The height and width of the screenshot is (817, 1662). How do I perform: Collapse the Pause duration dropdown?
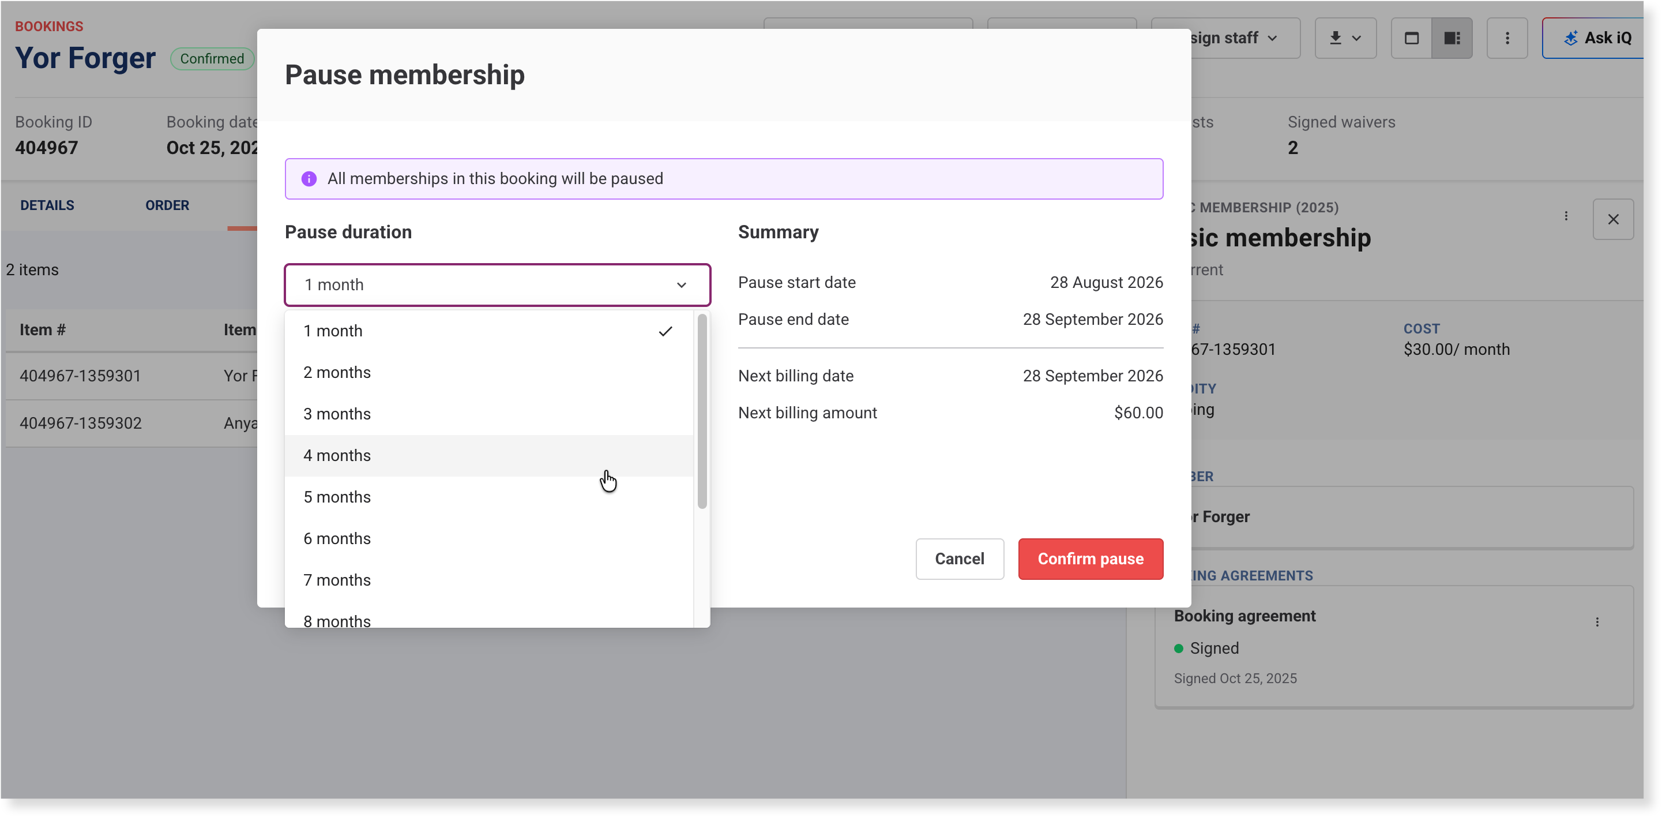pyautogui.click(x=498, y=284)
